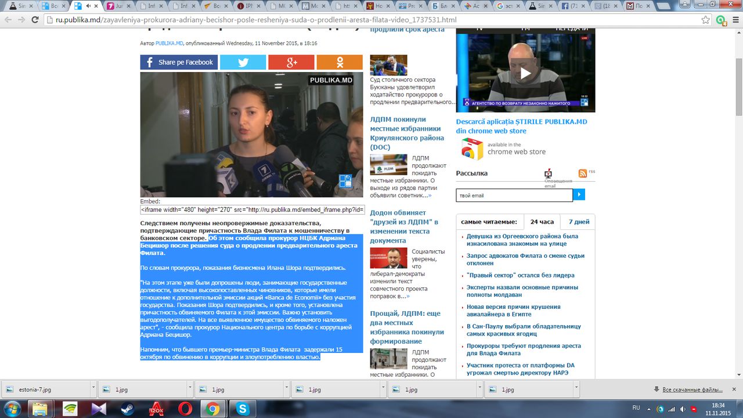Open the Chrome menu button

click(x=735, y=20)
